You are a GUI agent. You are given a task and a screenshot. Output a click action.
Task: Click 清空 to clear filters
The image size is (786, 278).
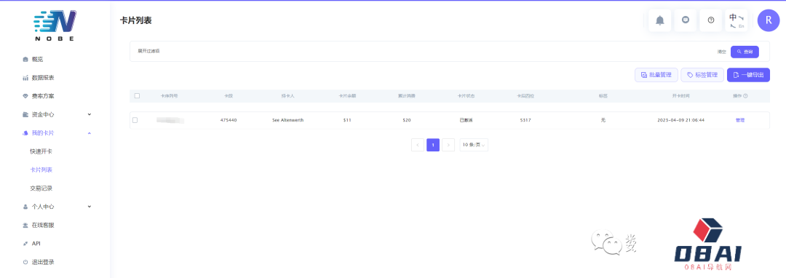coord(722,52)
